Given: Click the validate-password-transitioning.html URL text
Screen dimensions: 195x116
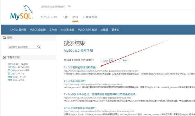Looking at the screenshot, I should click(x=99, y=111).
